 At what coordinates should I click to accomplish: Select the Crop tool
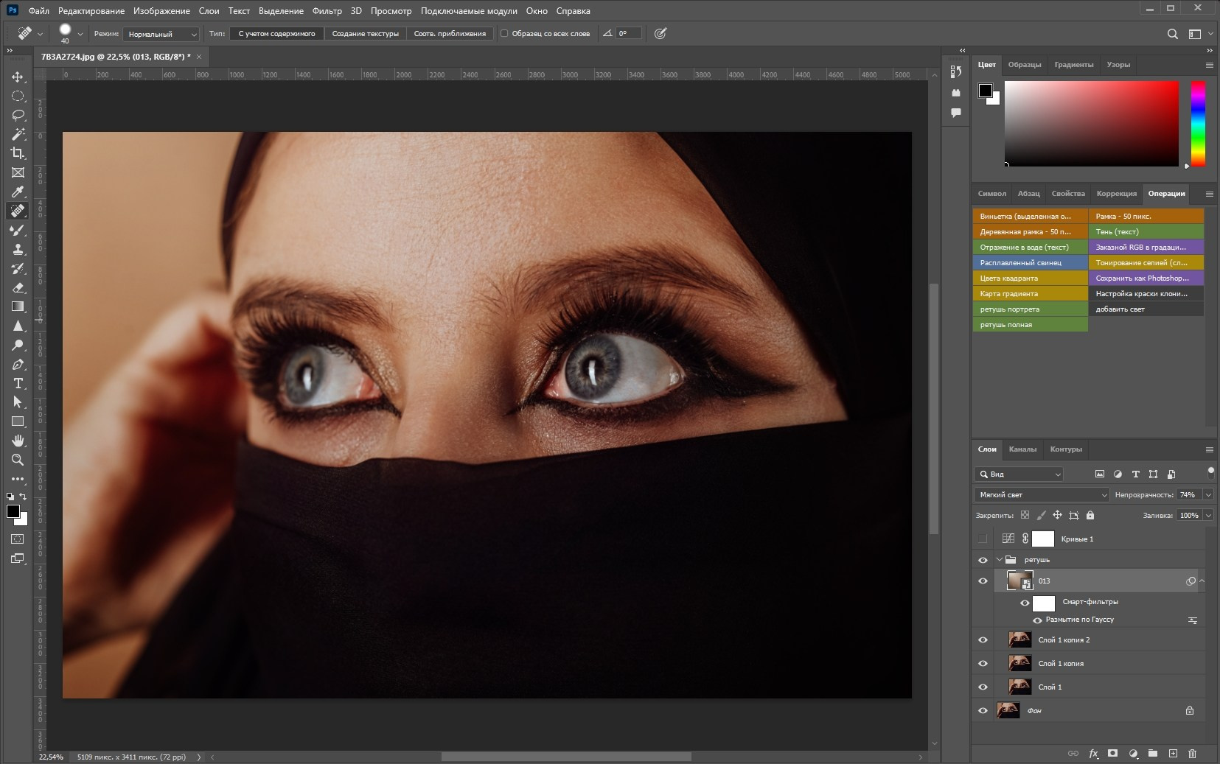18,153
